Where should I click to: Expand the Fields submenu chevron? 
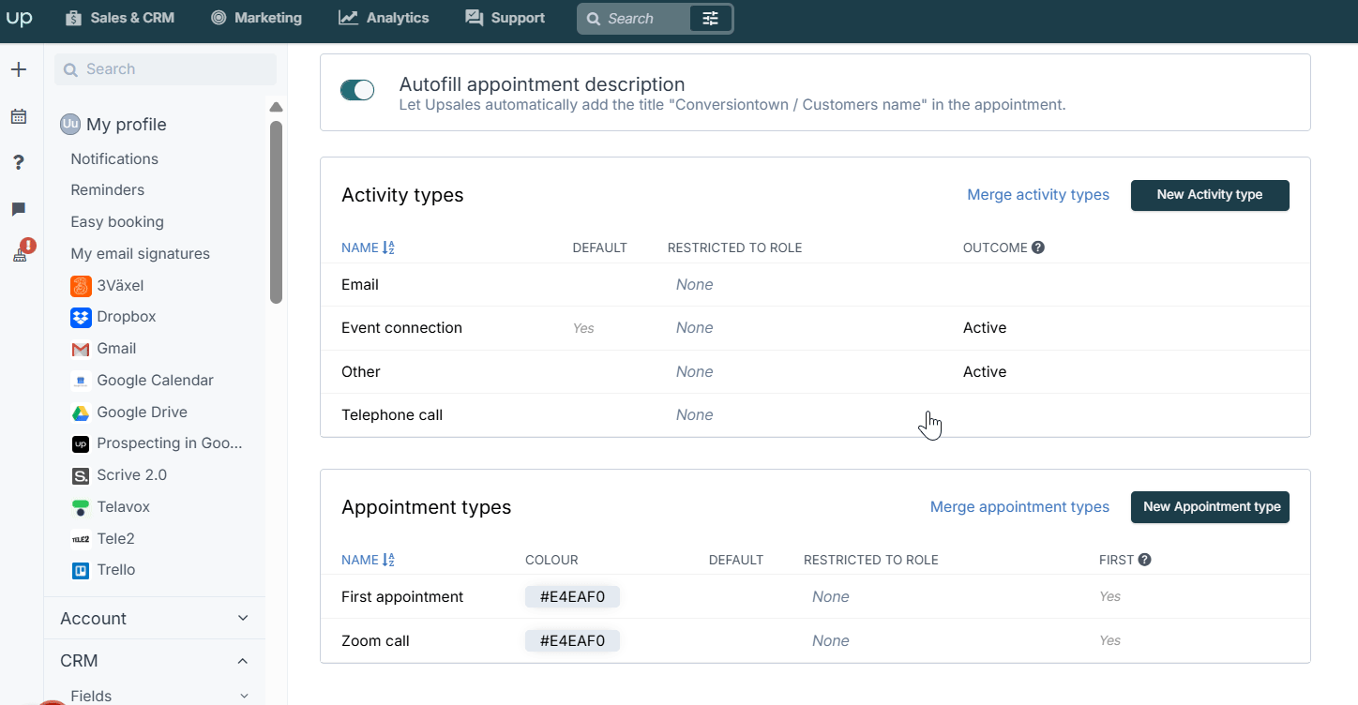(x=244, y=696)
